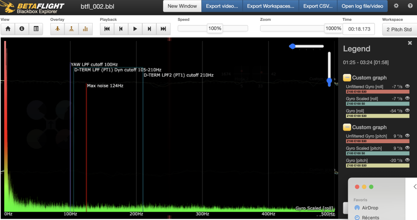Screen dimensions: 417x220
Task: Hide Unfiltered Gyro [roll] trace
Action: coord(407,86)
